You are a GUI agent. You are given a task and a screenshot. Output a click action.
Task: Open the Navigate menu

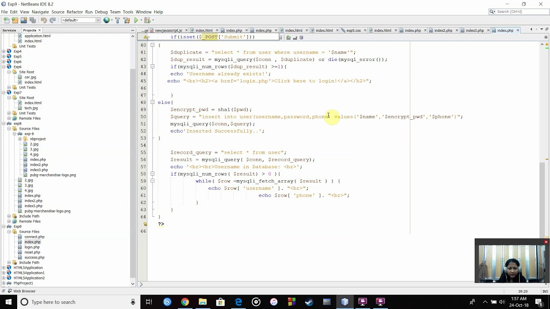click(x=40, y=12)
